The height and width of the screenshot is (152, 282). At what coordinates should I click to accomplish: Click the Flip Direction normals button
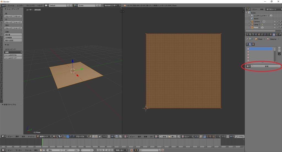click(13, 38)
